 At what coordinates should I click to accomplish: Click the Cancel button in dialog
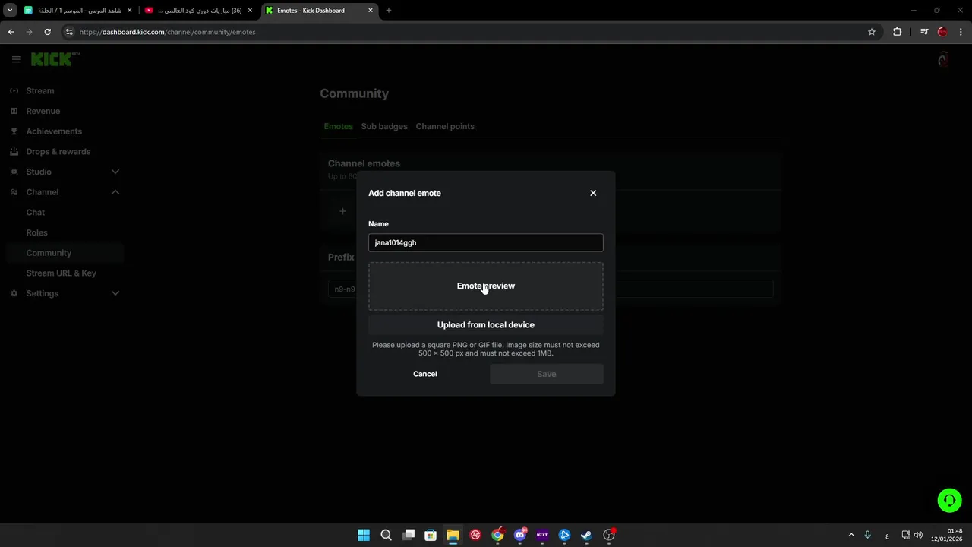pyautogui.click(x=425, y=374)
